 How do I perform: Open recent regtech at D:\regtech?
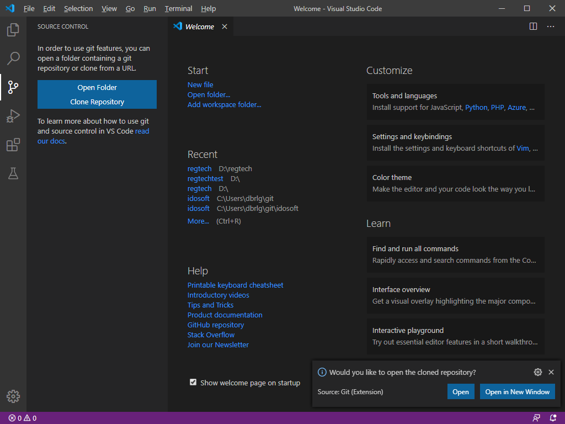click(199, 169)
